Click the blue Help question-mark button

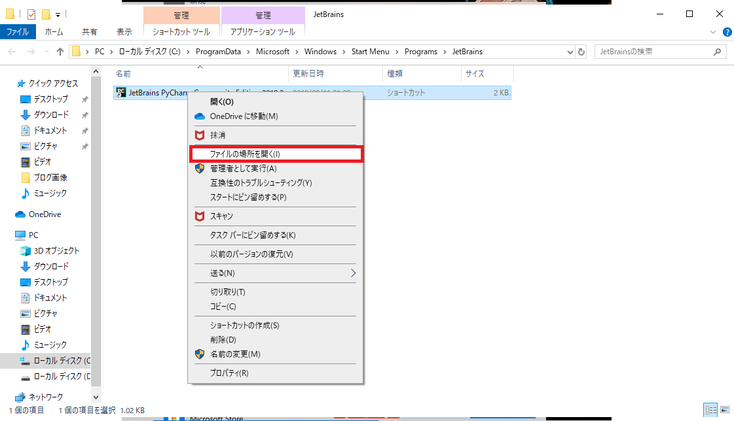point(727,31)
